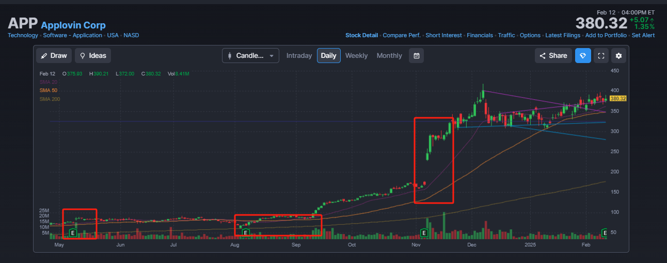Switch to Weekly timeframe
Screen dimensions: 667x263
coord(356,56)
